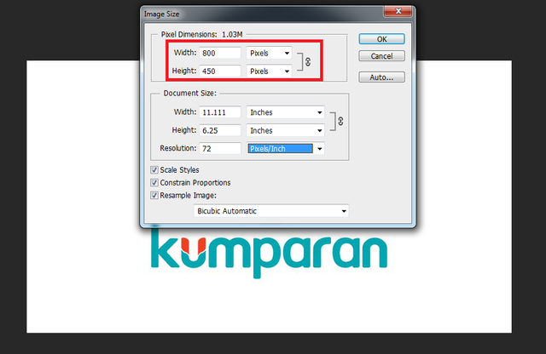Image resolution: width=546 pixels, height=354 pixels.
Task: Click the Pixel Dimensions Width field showing 800
Action: 220,53
